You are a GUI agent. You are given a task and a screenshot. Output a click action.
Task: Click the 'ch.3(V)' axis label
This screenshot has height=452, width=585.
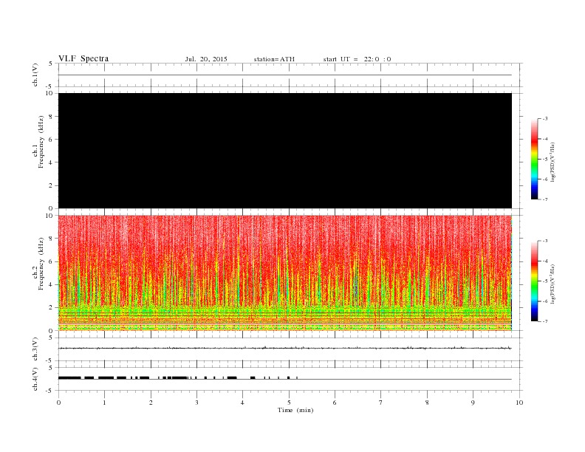pos(35,349)
